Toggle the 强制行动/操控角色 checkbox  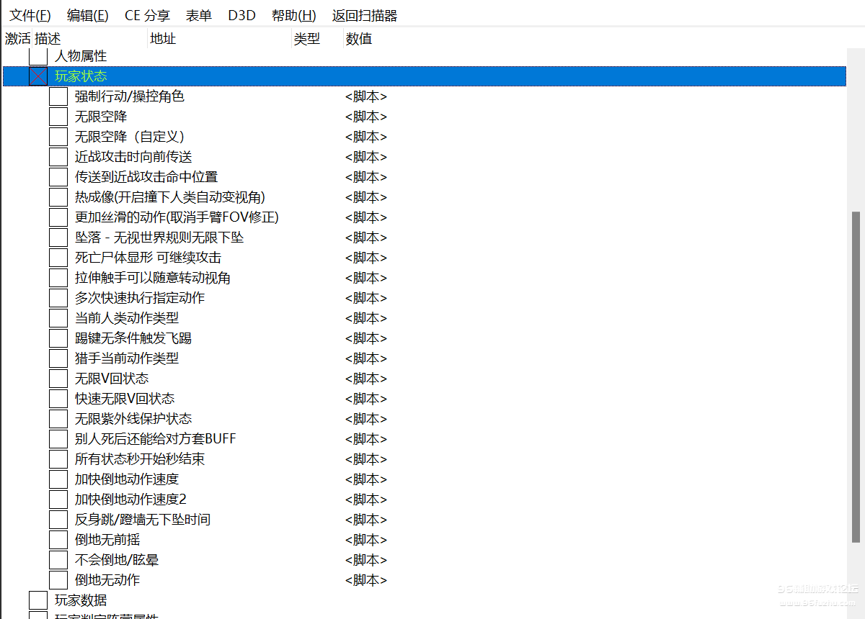pos(58,96)
